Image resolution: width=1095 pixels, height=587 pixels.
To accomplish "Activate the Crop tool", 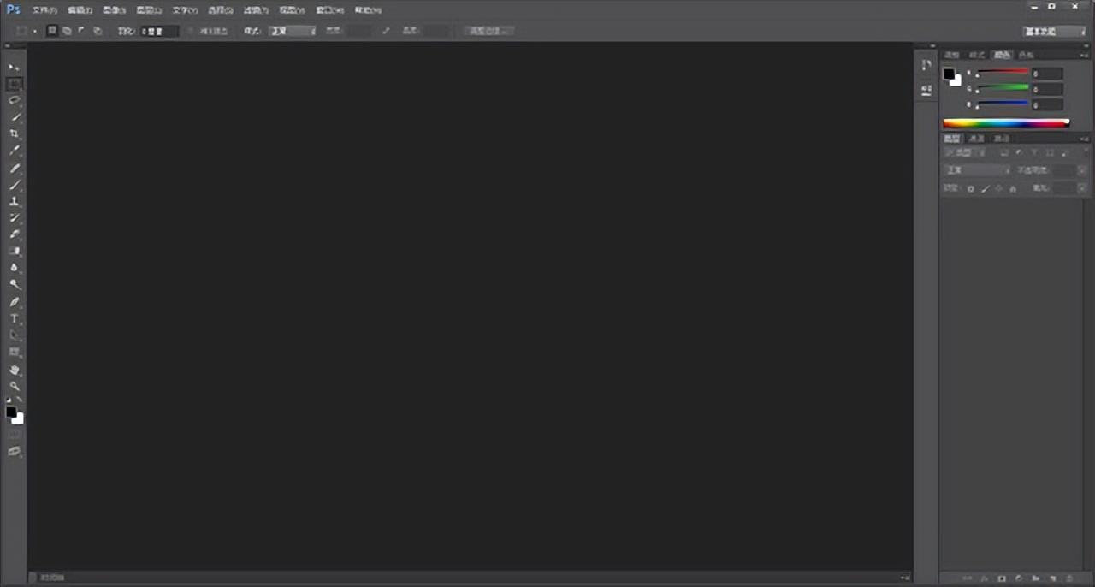I will (14, 133).
